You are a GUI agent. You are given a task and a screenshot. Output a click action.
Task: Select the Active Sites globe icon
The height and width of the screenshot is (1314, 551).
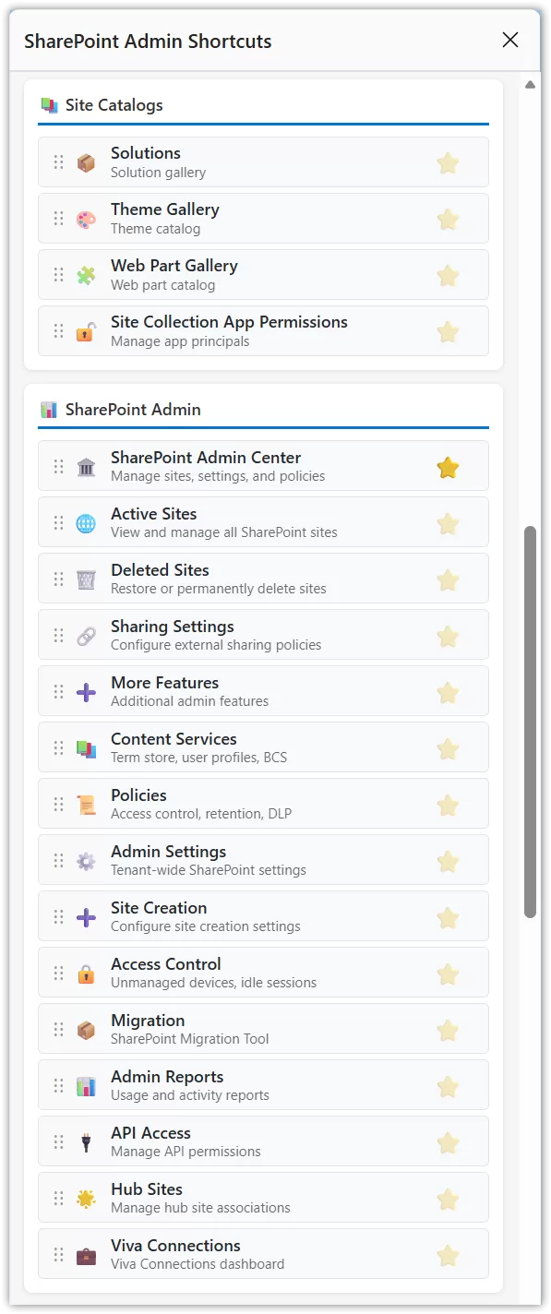(x=85, y=522)
